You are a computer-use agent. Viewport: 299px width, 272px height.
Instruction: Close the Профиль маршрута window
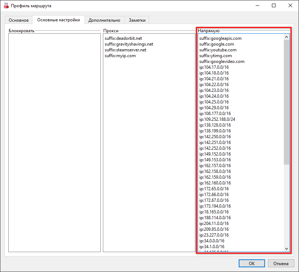click(290, 5)
